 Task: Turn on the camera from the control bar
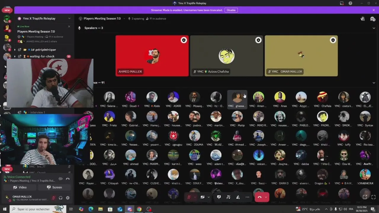point(203,197)
